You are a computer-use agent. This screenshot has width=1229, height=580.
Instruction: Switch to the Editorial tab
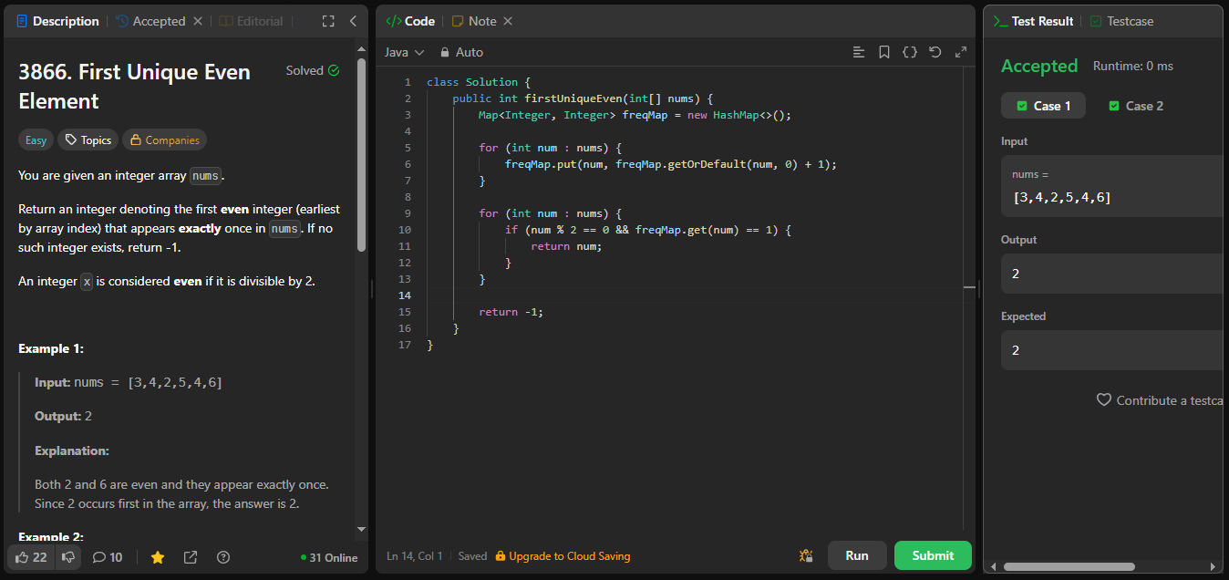(x=252, y=21)
